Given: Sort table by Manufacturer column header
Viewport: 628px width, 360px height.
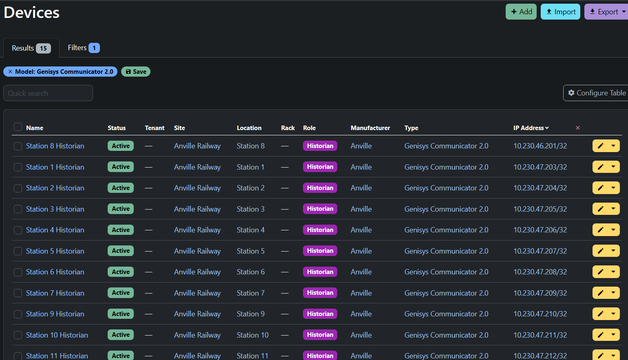Looking at the screenshot, I should click(370, 128).
